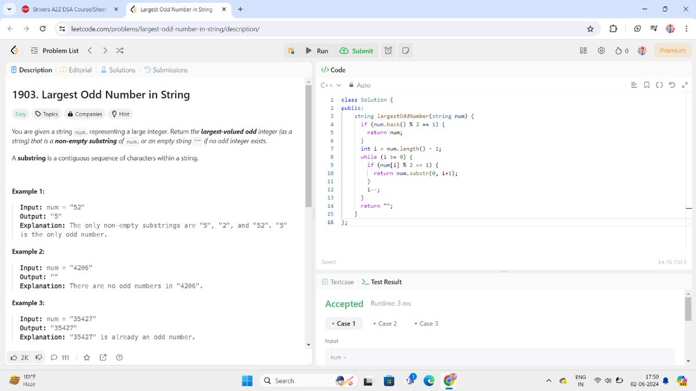Select Case 1 result
696x391 pixels.
coord(344,324)
